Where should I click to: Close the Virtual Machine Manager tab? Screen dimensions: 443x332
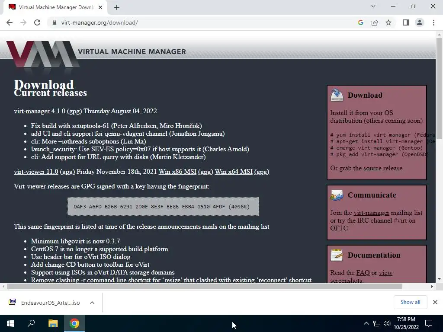(x=100, y=7)
